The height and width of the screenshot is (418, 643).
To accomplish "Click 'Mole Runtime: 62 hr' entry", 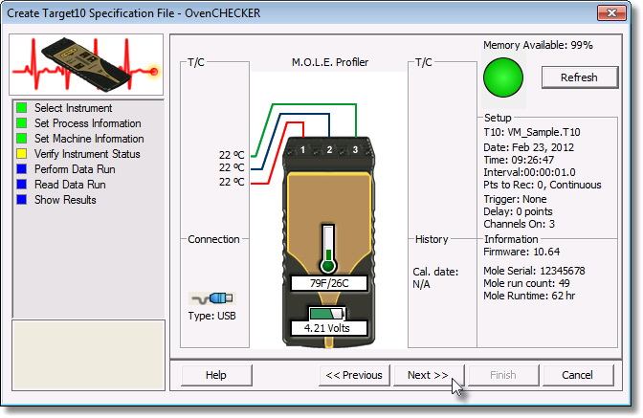I will click(529, 296).
